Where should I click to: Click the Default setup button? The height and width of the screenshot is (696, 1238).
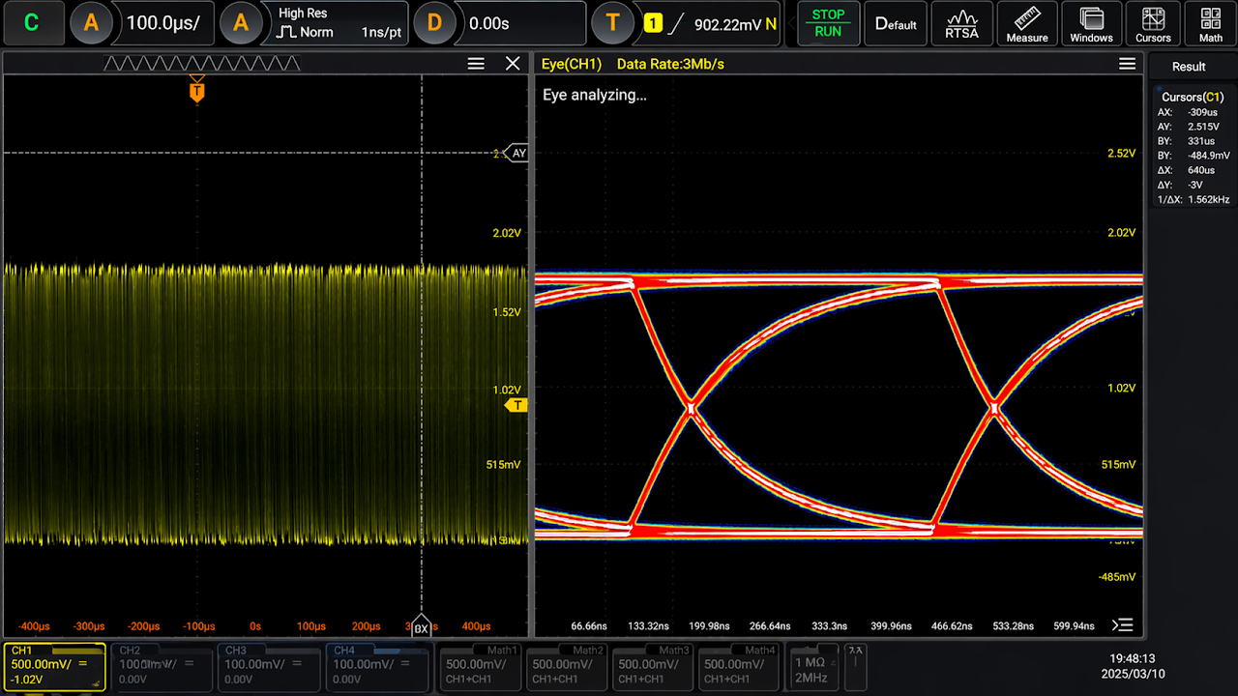pyautogui.click(x=896, y=23)
